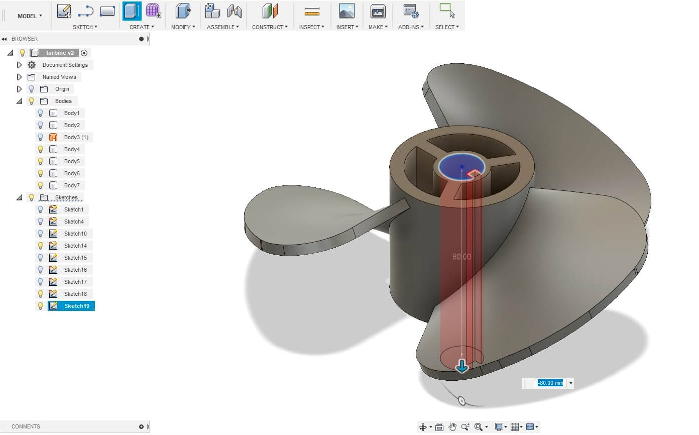Click the Extrude tool icon
The image size is (699, 435).
(x=132, y=11)
